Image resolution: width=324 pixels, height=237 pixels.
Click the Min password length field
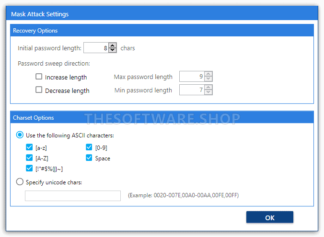pyautogui.click(x=192, y=90)
